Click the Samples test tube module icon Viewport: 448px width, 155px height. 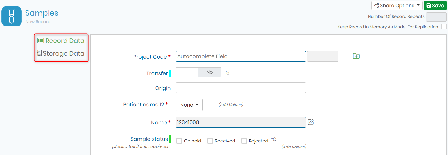[x=11, y=16]
